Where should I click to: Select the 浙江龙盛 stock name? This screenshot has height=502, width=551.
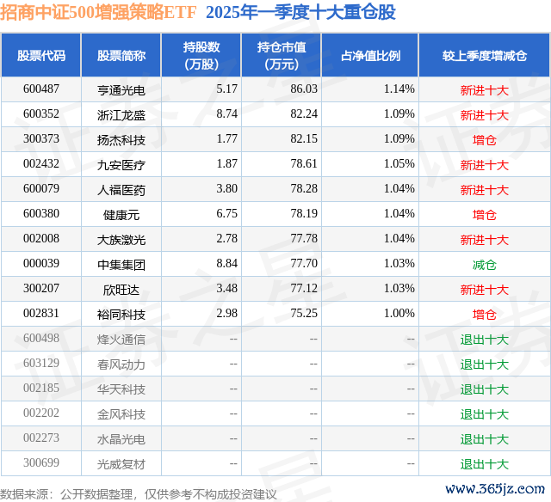(x=121, y=114)
